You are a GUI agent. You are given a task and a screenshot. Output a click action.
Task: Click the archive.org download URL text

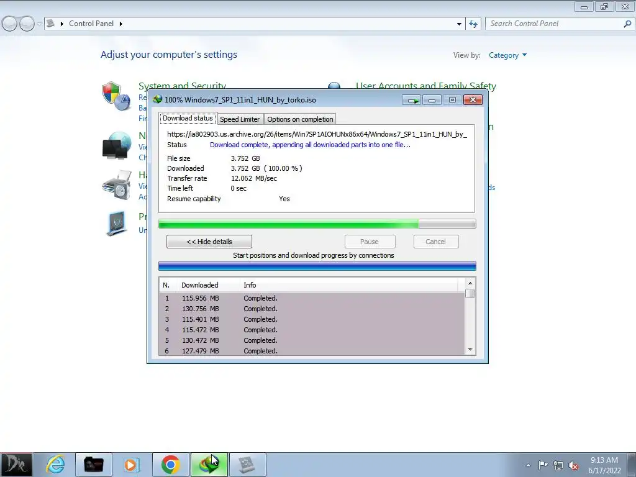tap(317, 134)
